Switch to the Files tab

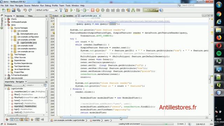[30, 16]
